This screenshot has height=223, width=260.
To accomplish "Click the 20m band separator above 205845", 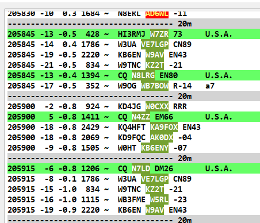I will pyautogui.click(x=133, y=24).
